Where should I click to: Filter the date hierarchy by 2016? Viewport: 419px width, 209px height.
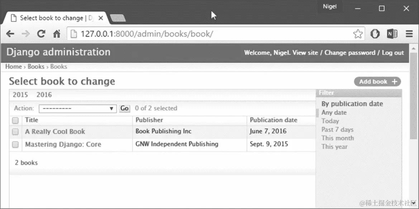coord(44,95)
